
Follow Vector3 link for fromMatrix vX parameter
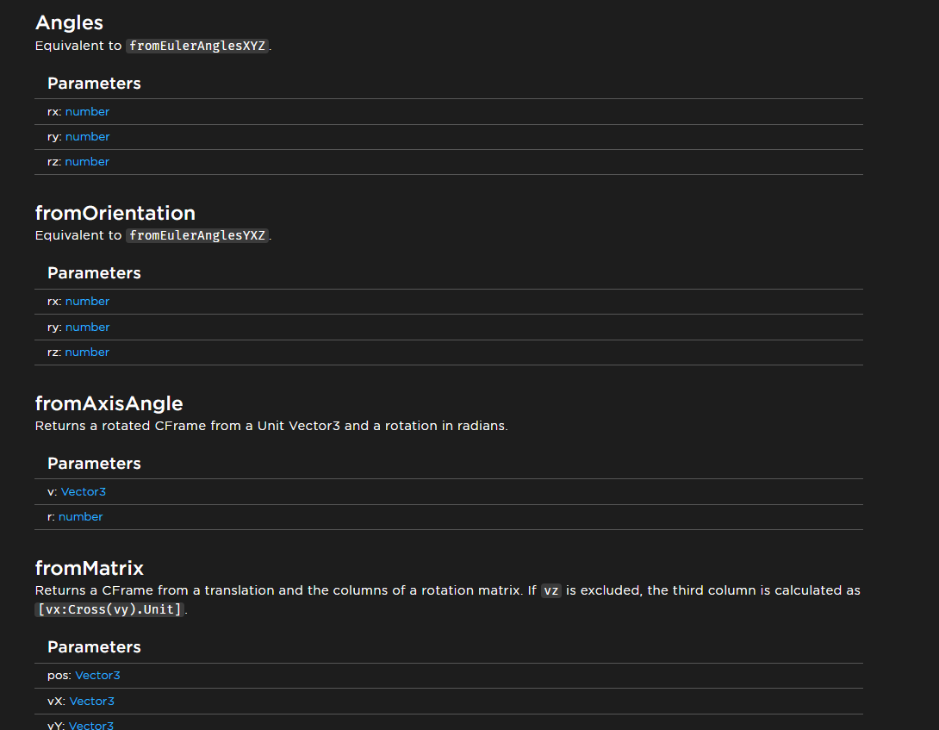[91, 702]
